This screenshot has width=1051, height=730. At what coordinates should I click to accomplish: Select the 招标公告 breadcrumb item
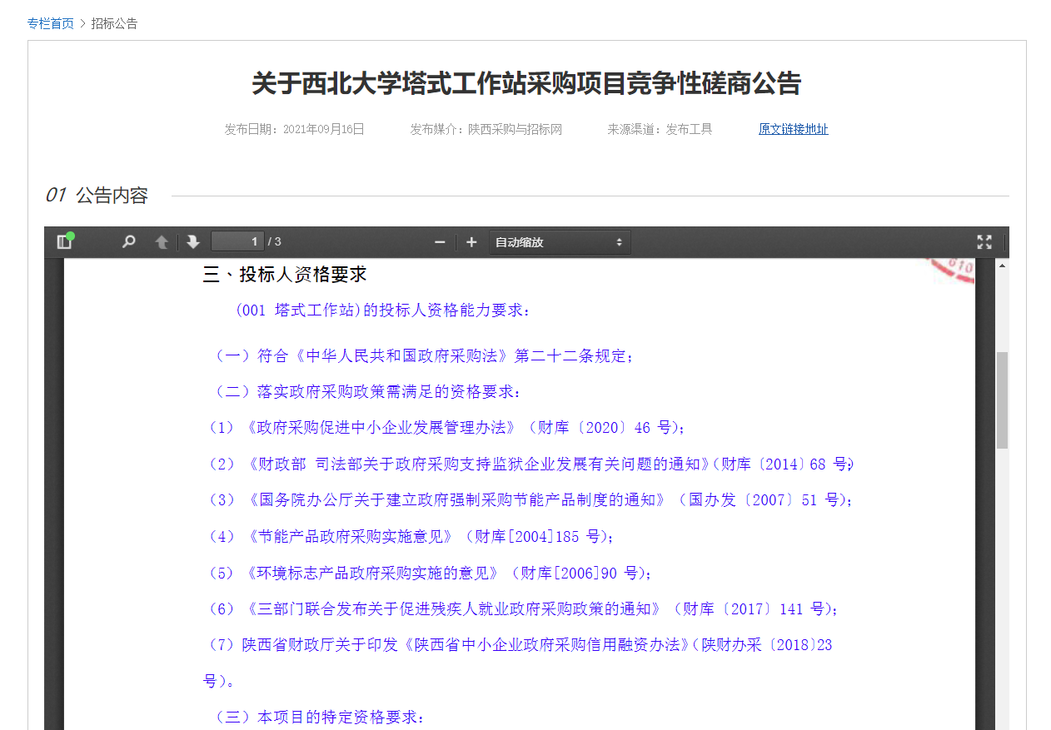(x=114, y=23)
